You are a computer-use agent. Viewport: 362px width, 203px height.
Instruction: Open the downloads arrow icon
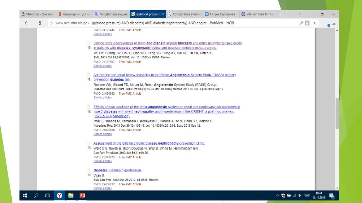click(x=334, y=23)
